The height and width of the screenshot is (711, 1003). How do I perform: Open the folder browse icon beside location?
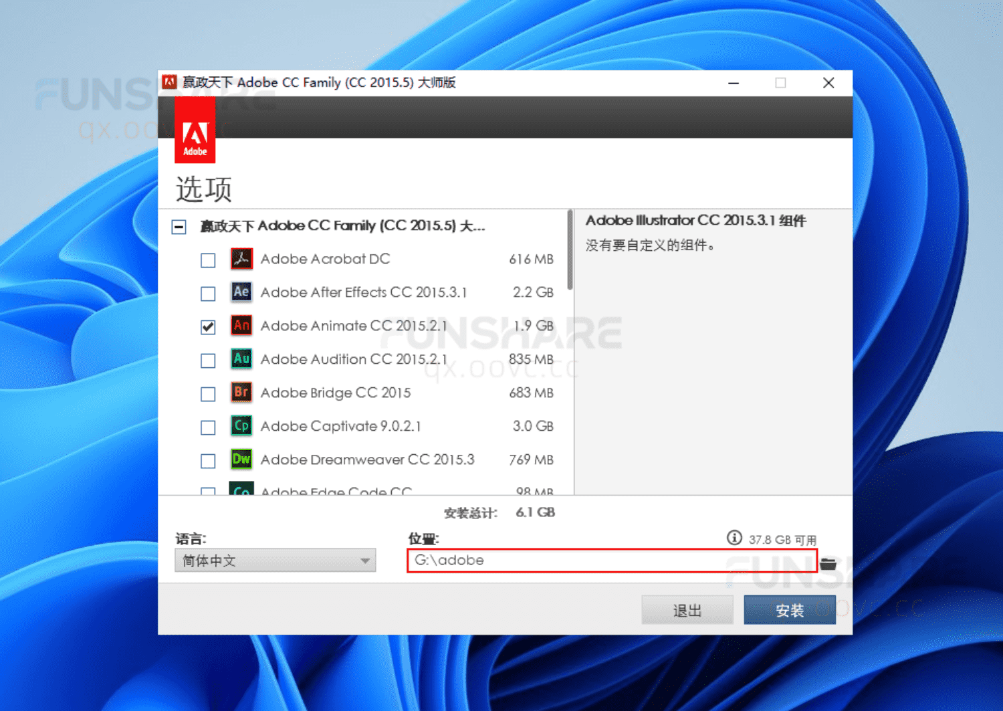point(828,564)
